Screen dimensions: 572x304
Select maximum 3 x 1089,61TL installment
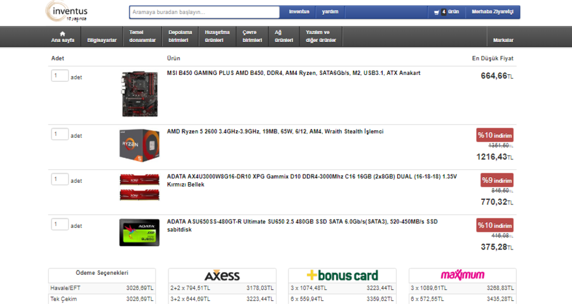point(462,288)
